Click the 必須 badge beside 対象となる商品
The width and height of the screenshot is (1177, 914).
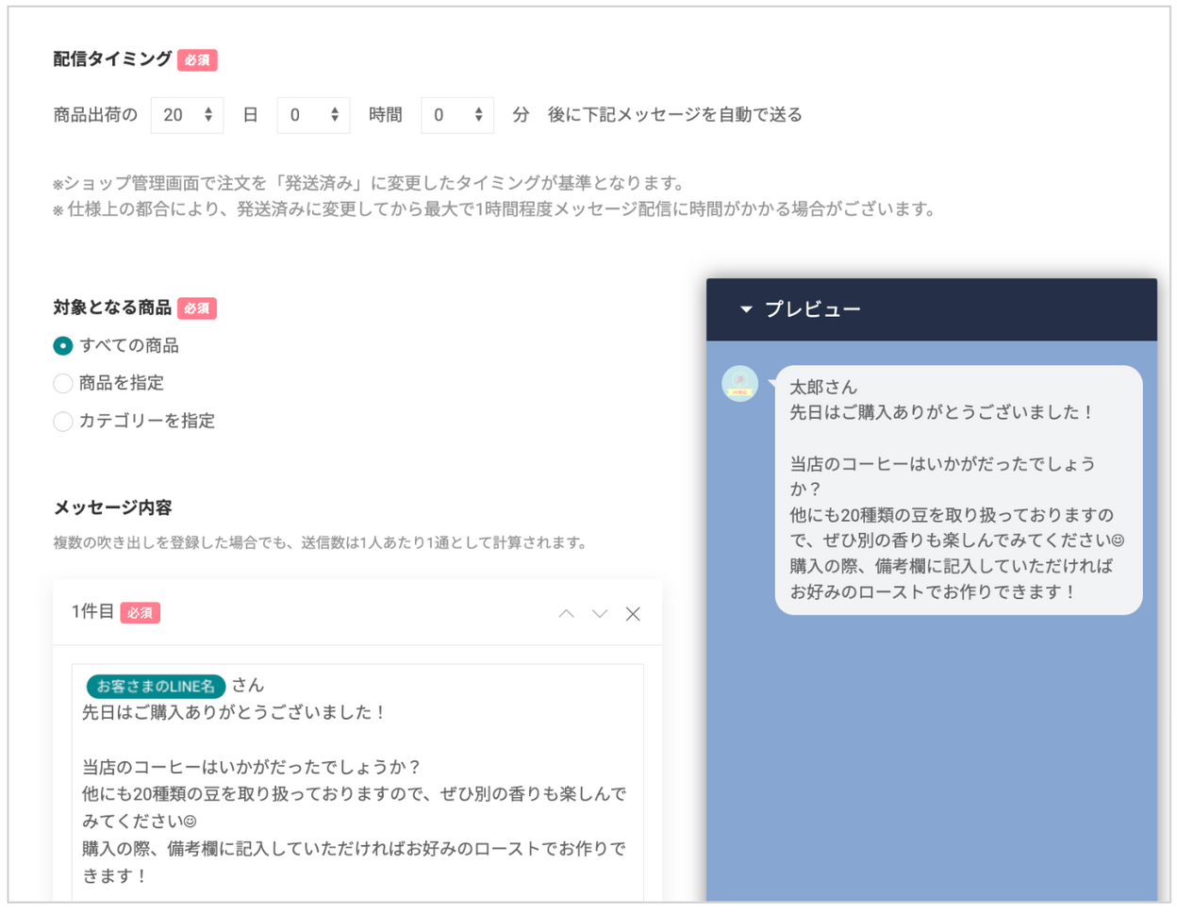tap(197, 308)
